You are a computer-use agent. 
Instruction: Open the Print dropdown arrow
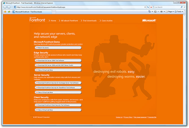click(x=164, y=12)
